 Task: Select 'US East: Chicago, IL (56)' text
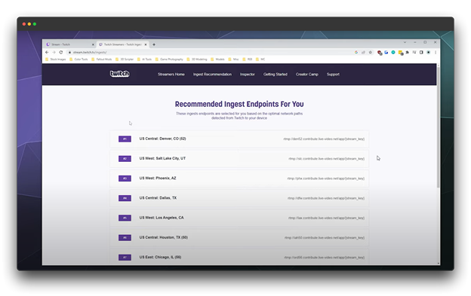[160, 258]
